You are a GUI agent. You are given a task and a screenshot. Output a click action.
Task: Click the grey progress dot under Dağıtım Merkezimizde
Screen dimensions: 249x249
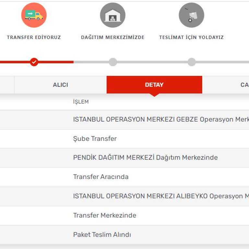tap(113, 62)
